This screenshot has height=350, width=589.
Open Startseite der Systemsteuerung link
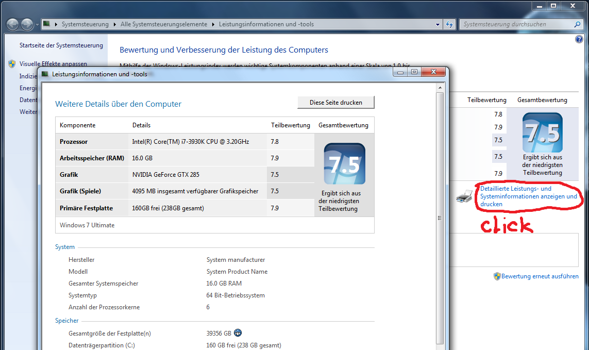61,45
